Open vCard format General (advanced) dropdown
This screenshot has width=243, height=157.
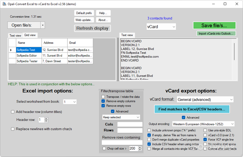tap(205, 100)
